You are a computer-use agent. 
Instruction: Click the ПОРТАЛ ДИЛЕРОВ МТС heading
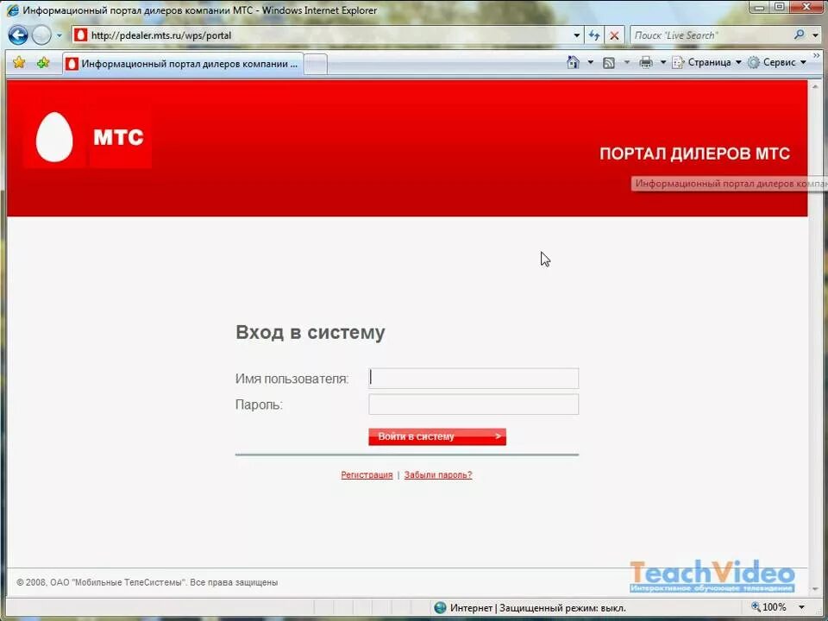coord(695,154)
